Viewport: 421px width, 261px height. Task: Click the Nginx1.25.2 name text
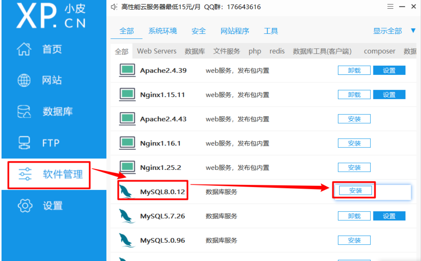[x=160, y=168]
